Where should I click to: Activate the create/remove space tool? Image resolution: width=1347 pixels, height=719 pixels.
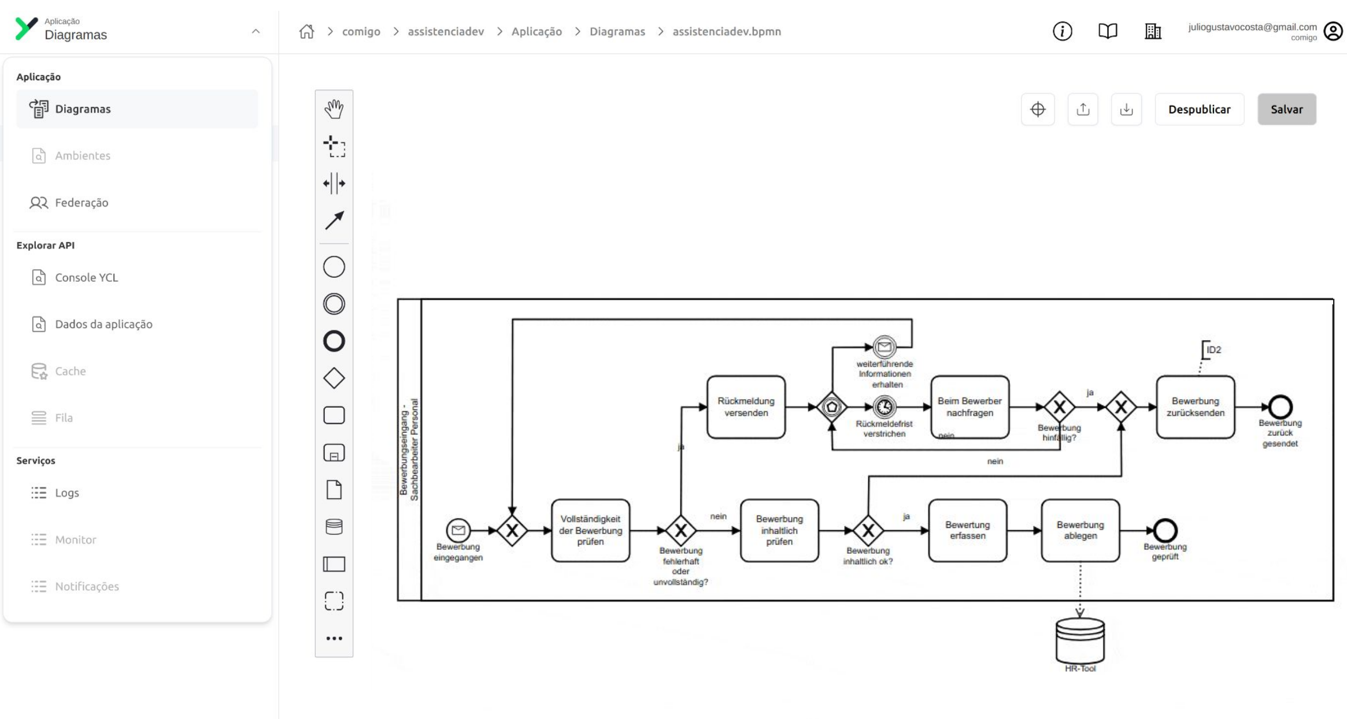click(334, 184)
